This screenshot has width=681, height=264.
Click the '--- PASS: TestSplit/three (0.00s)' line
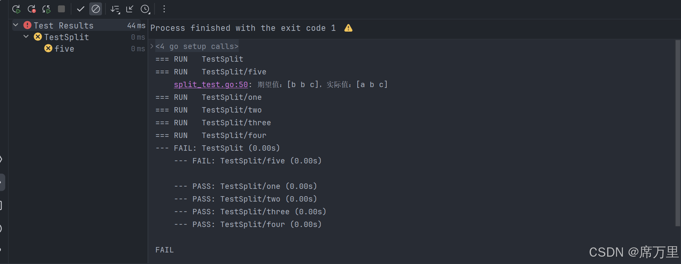click(x=250, y=212)
